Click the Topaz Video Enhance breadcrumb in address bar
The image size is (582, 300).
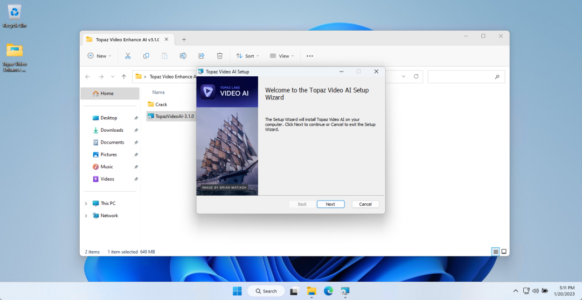pos(172,77)
